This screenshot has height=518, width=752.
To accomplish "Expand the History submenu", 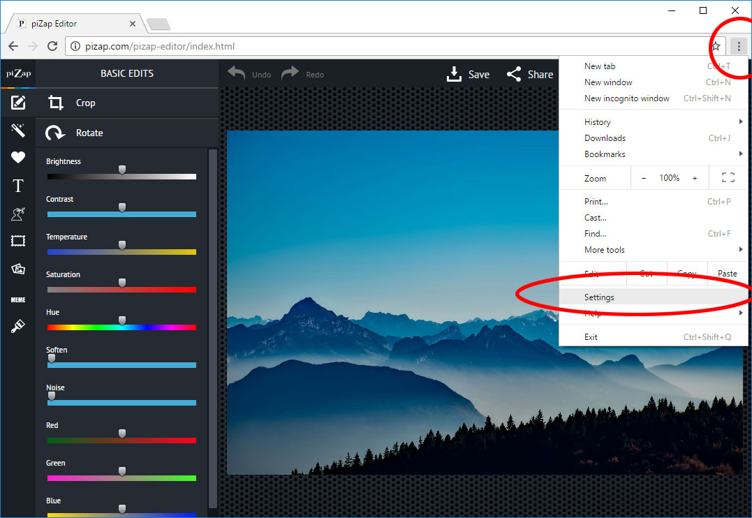I will [598, 122].
